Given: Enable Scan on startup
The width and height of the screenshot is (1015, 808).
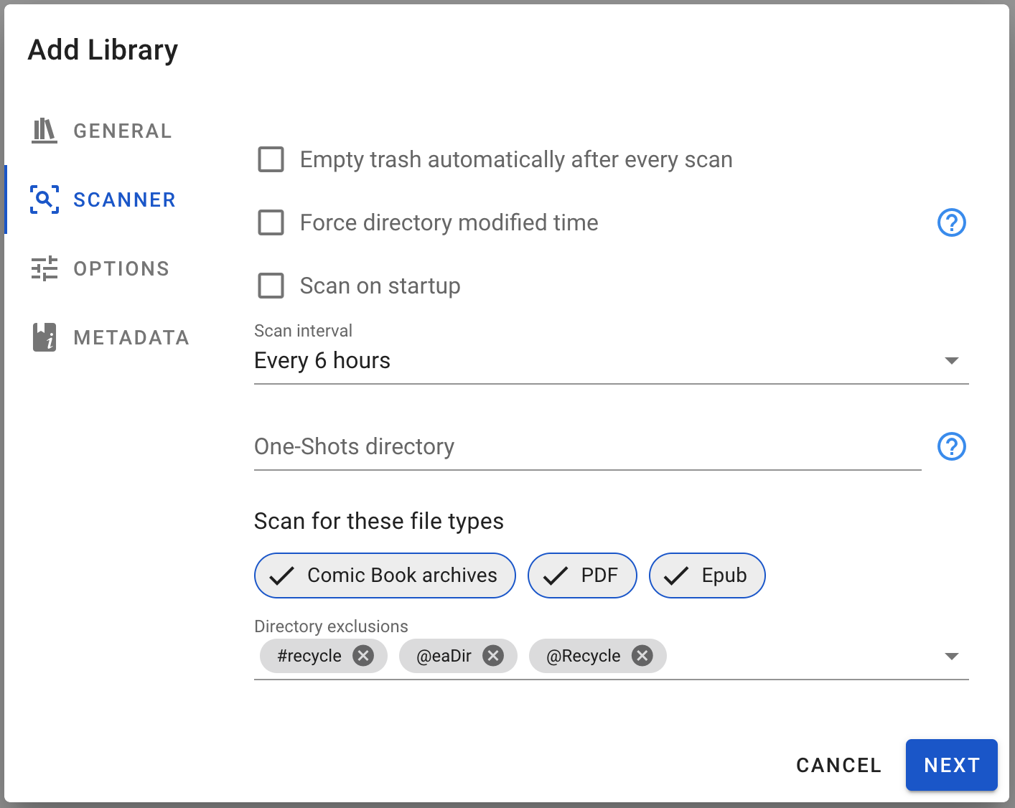Looking at the screenshot, I should (271, 286).
